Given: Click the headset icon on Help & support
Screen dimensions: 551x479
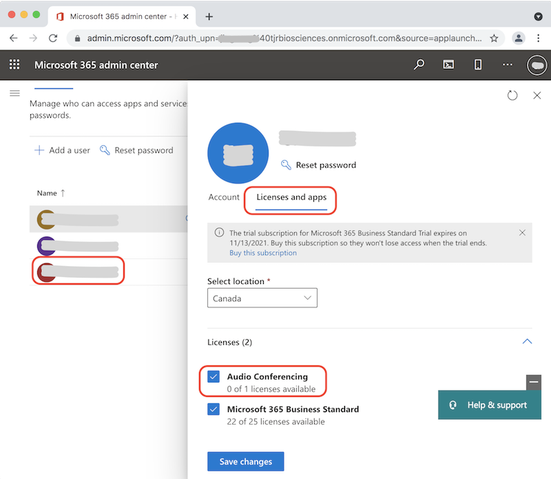Looking at the screenshot, I should 453,405.
